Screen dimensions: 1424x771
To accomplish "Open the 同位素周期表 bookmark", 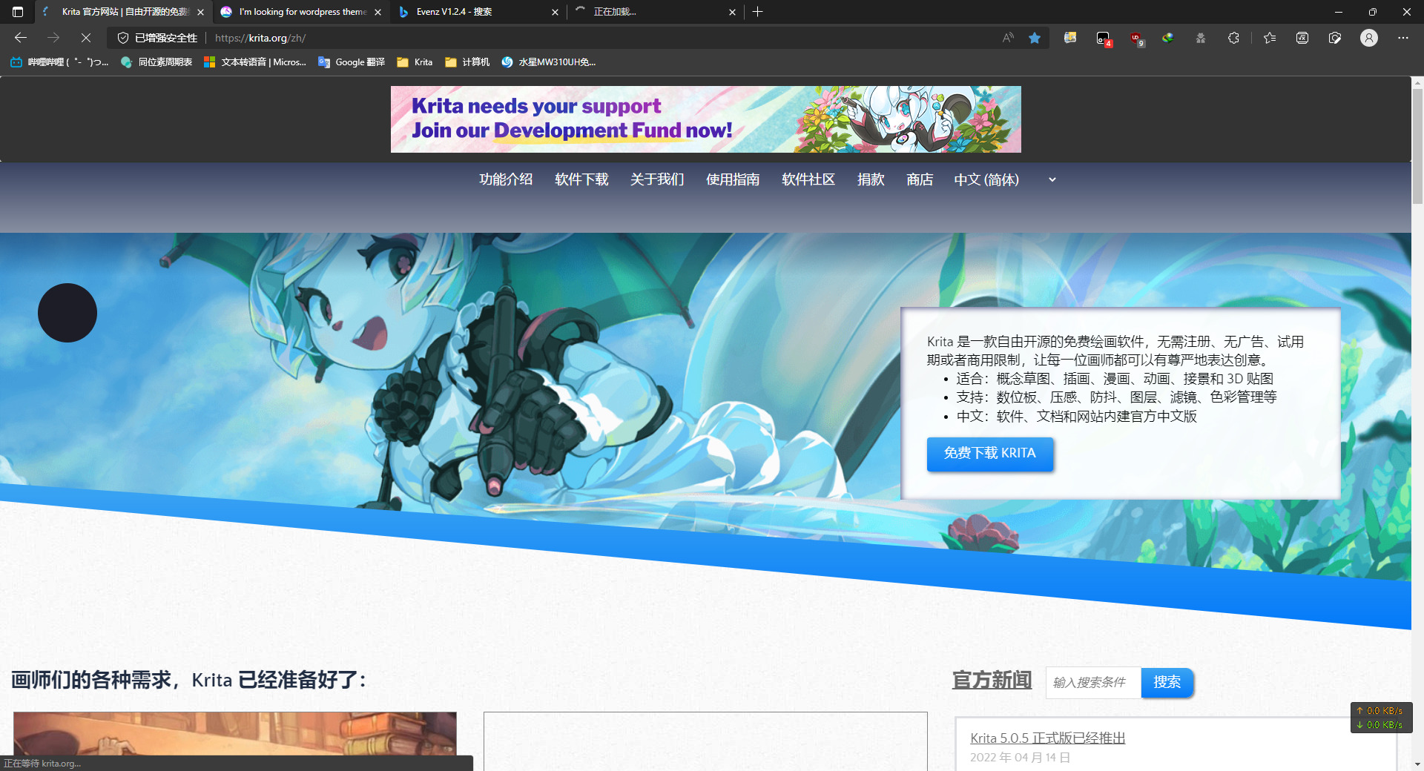I will [x=156, y=62].
